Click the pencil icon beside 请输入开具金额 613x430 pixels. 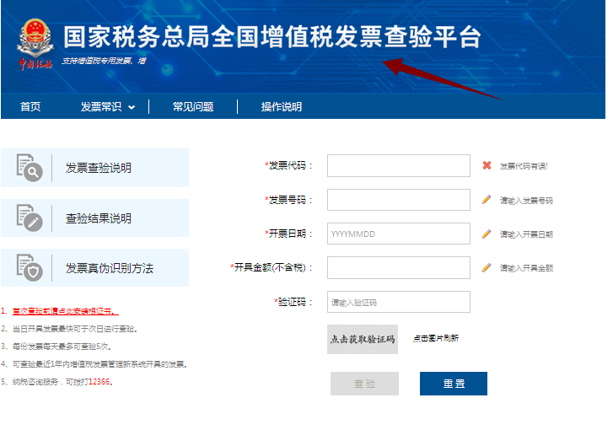coord(487,268)
